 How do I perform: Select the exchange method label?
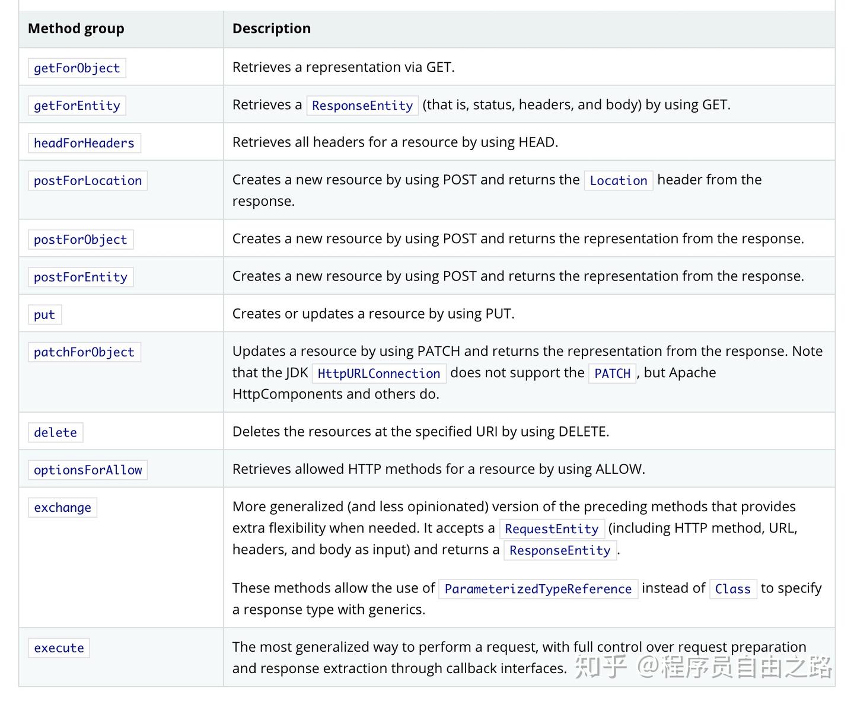pyautogui.click(x=62, y=508)
